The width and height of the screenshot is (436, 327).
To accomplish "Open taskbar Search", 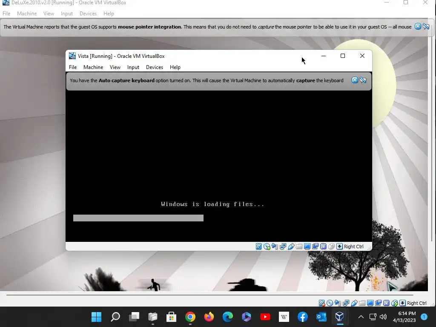I will tap(115, 317).
